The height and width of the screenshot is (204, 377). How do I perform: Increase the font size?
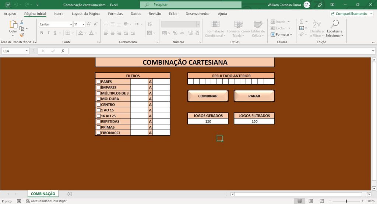click(89, 24)
